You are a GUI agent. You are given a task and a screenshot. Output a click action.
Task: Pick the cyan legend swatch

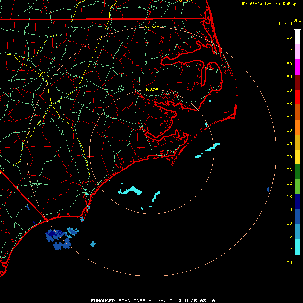click(297, 247)
